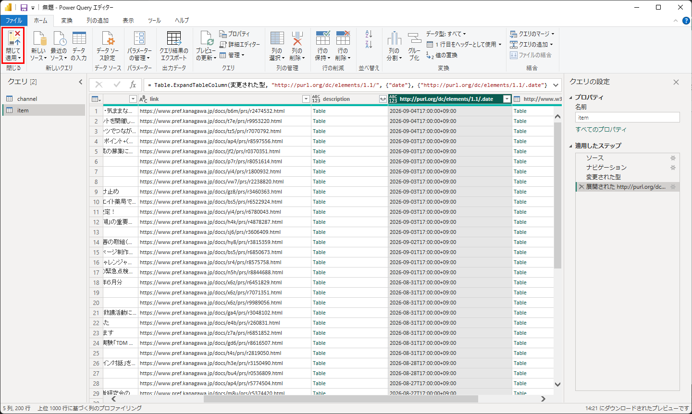
Task: Click 値の置換 (Replace Values)
Action: click(x=442, y=55)
